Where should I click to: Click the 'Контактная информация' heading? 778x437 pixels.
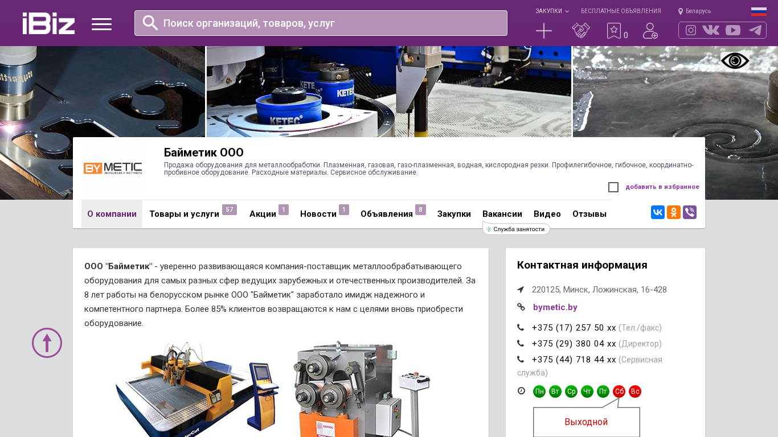[582, 265]
